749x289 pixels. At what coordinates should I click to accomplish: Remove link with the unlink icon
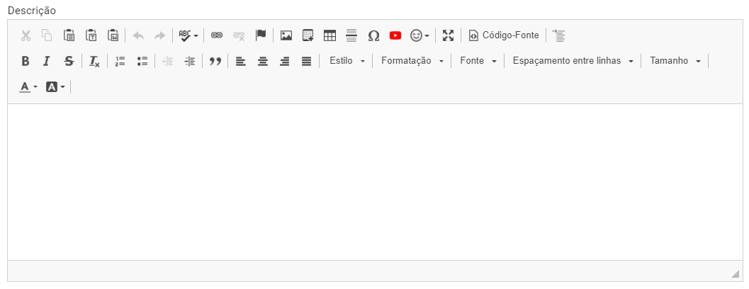click(239, 35)
